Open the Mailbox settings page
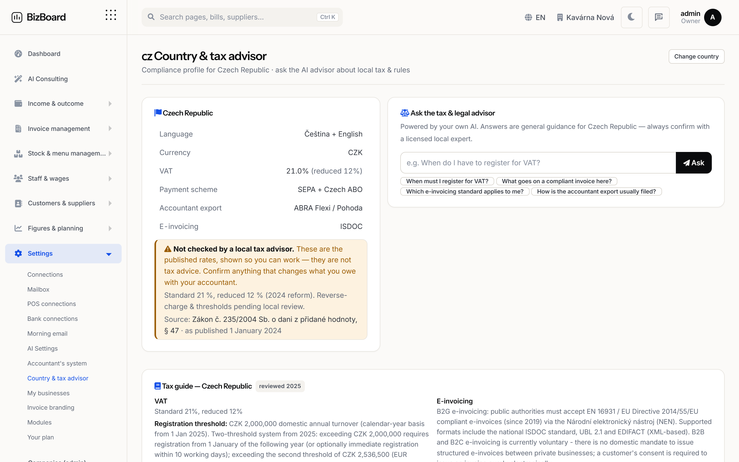 pyautogui.click(x=38, y=289)
